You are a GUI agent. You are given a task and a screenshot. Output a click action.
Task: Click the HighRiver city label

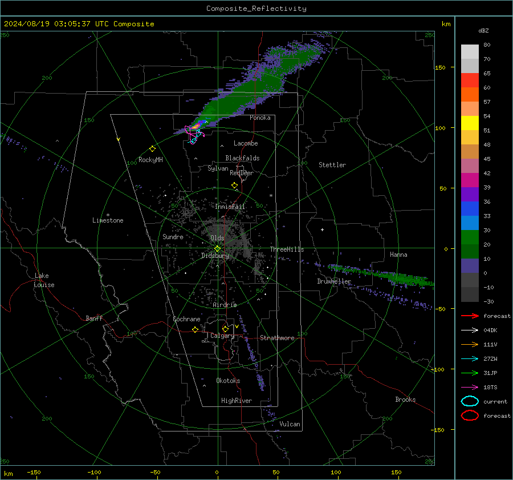[x=237, y=401]
